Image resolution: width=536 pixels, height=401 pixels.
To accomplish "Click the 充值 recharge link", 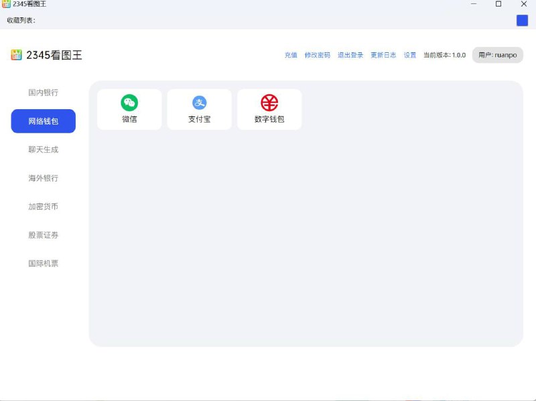I will [291, 55].
